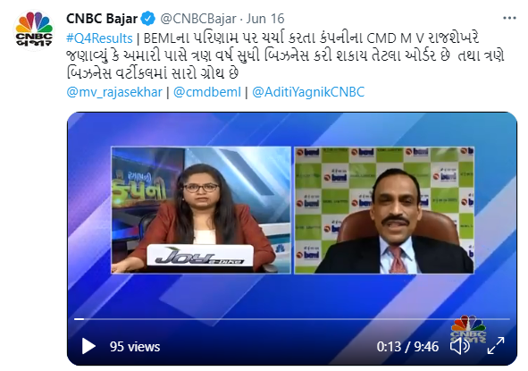
Task: Click the CNBC Bajar profile avatar
Action: tap(34, 30)
